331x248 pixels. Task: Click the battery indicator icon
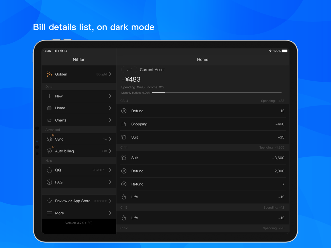(285, 51)
